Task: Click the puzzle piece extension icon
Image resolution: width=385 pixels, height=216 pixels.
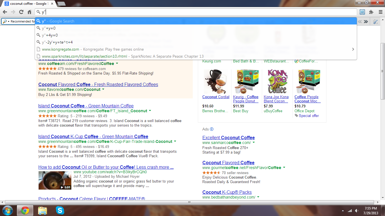Action: tap(371, 12)
